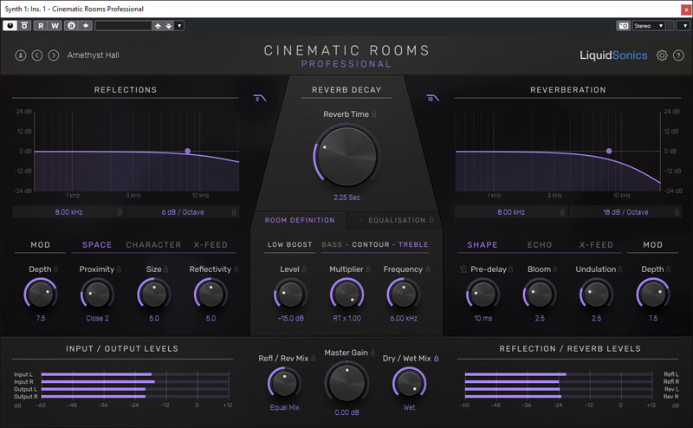This screenshot has height=428, width=693.
Task: Click the camera snapshot icon
Action: (623, 26)
